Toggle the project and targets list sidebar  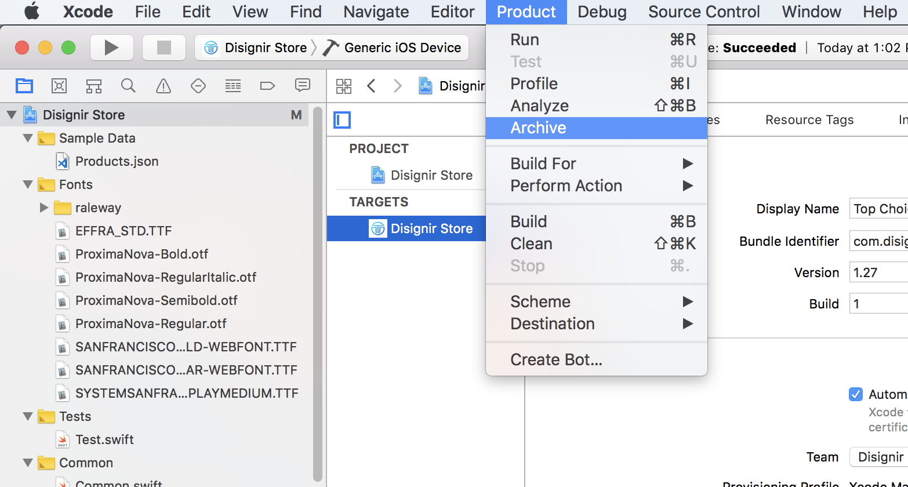pyautogui.click(x=342, y=120)
